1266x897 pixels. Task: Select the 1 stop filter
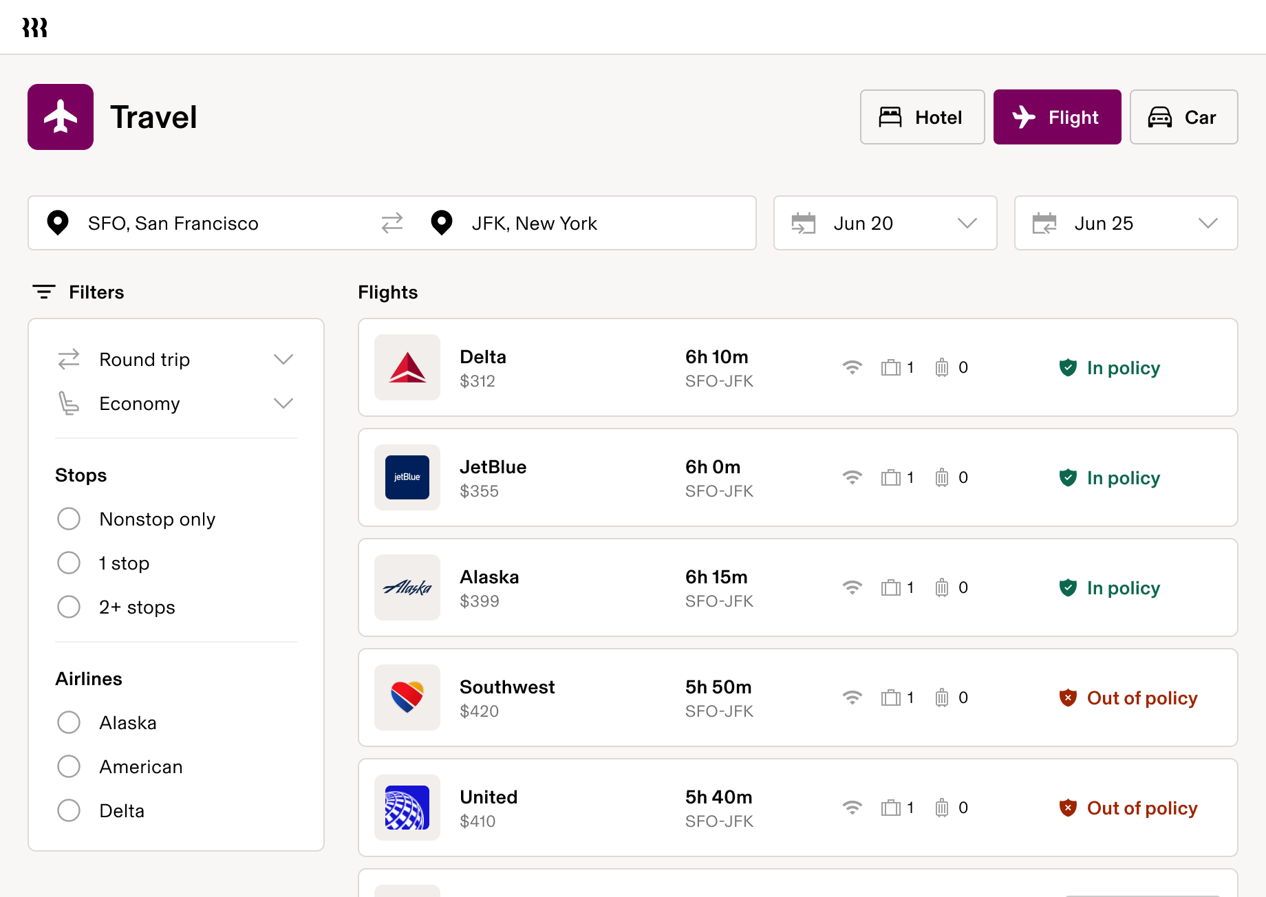69,563
